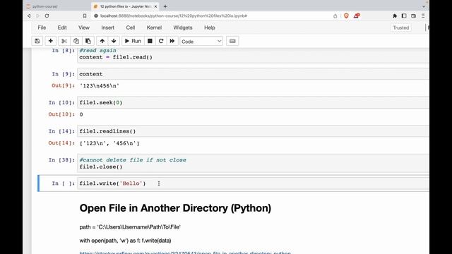Open the Brave wallet icon
The height and width of the screenshot is (254, 452).
click(414, 16)
